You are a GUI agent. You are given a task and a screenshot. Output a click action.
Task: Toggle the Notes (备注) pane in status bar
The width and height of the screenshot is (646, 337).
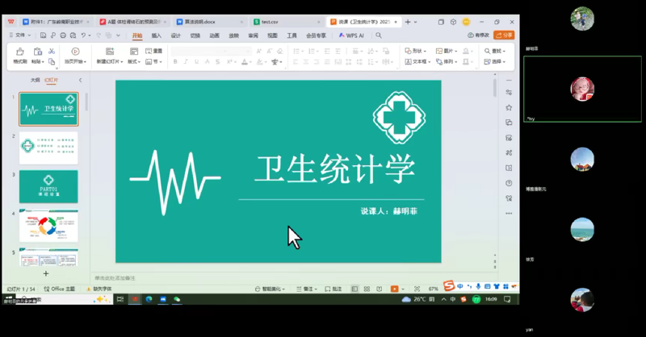click(306, 289)
